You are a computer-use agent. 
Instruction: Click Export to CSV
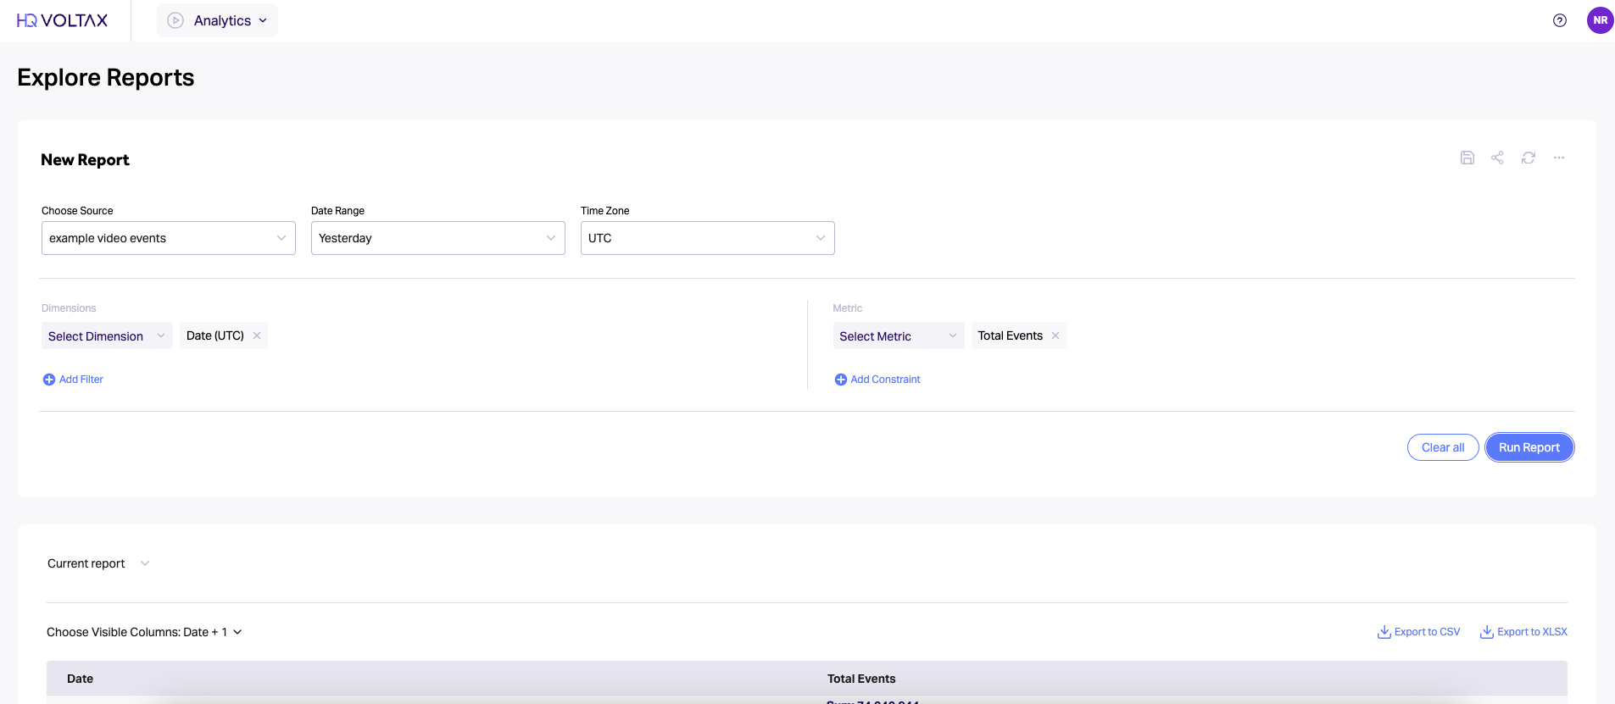(1419, 632)
